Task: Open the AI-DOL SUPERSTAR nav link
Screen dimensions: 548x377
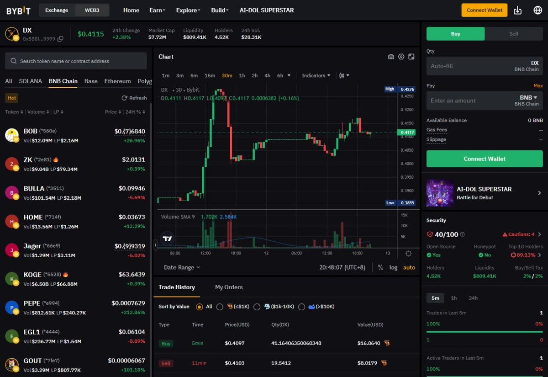Action: pyautogui.click(x=267, y=10)
